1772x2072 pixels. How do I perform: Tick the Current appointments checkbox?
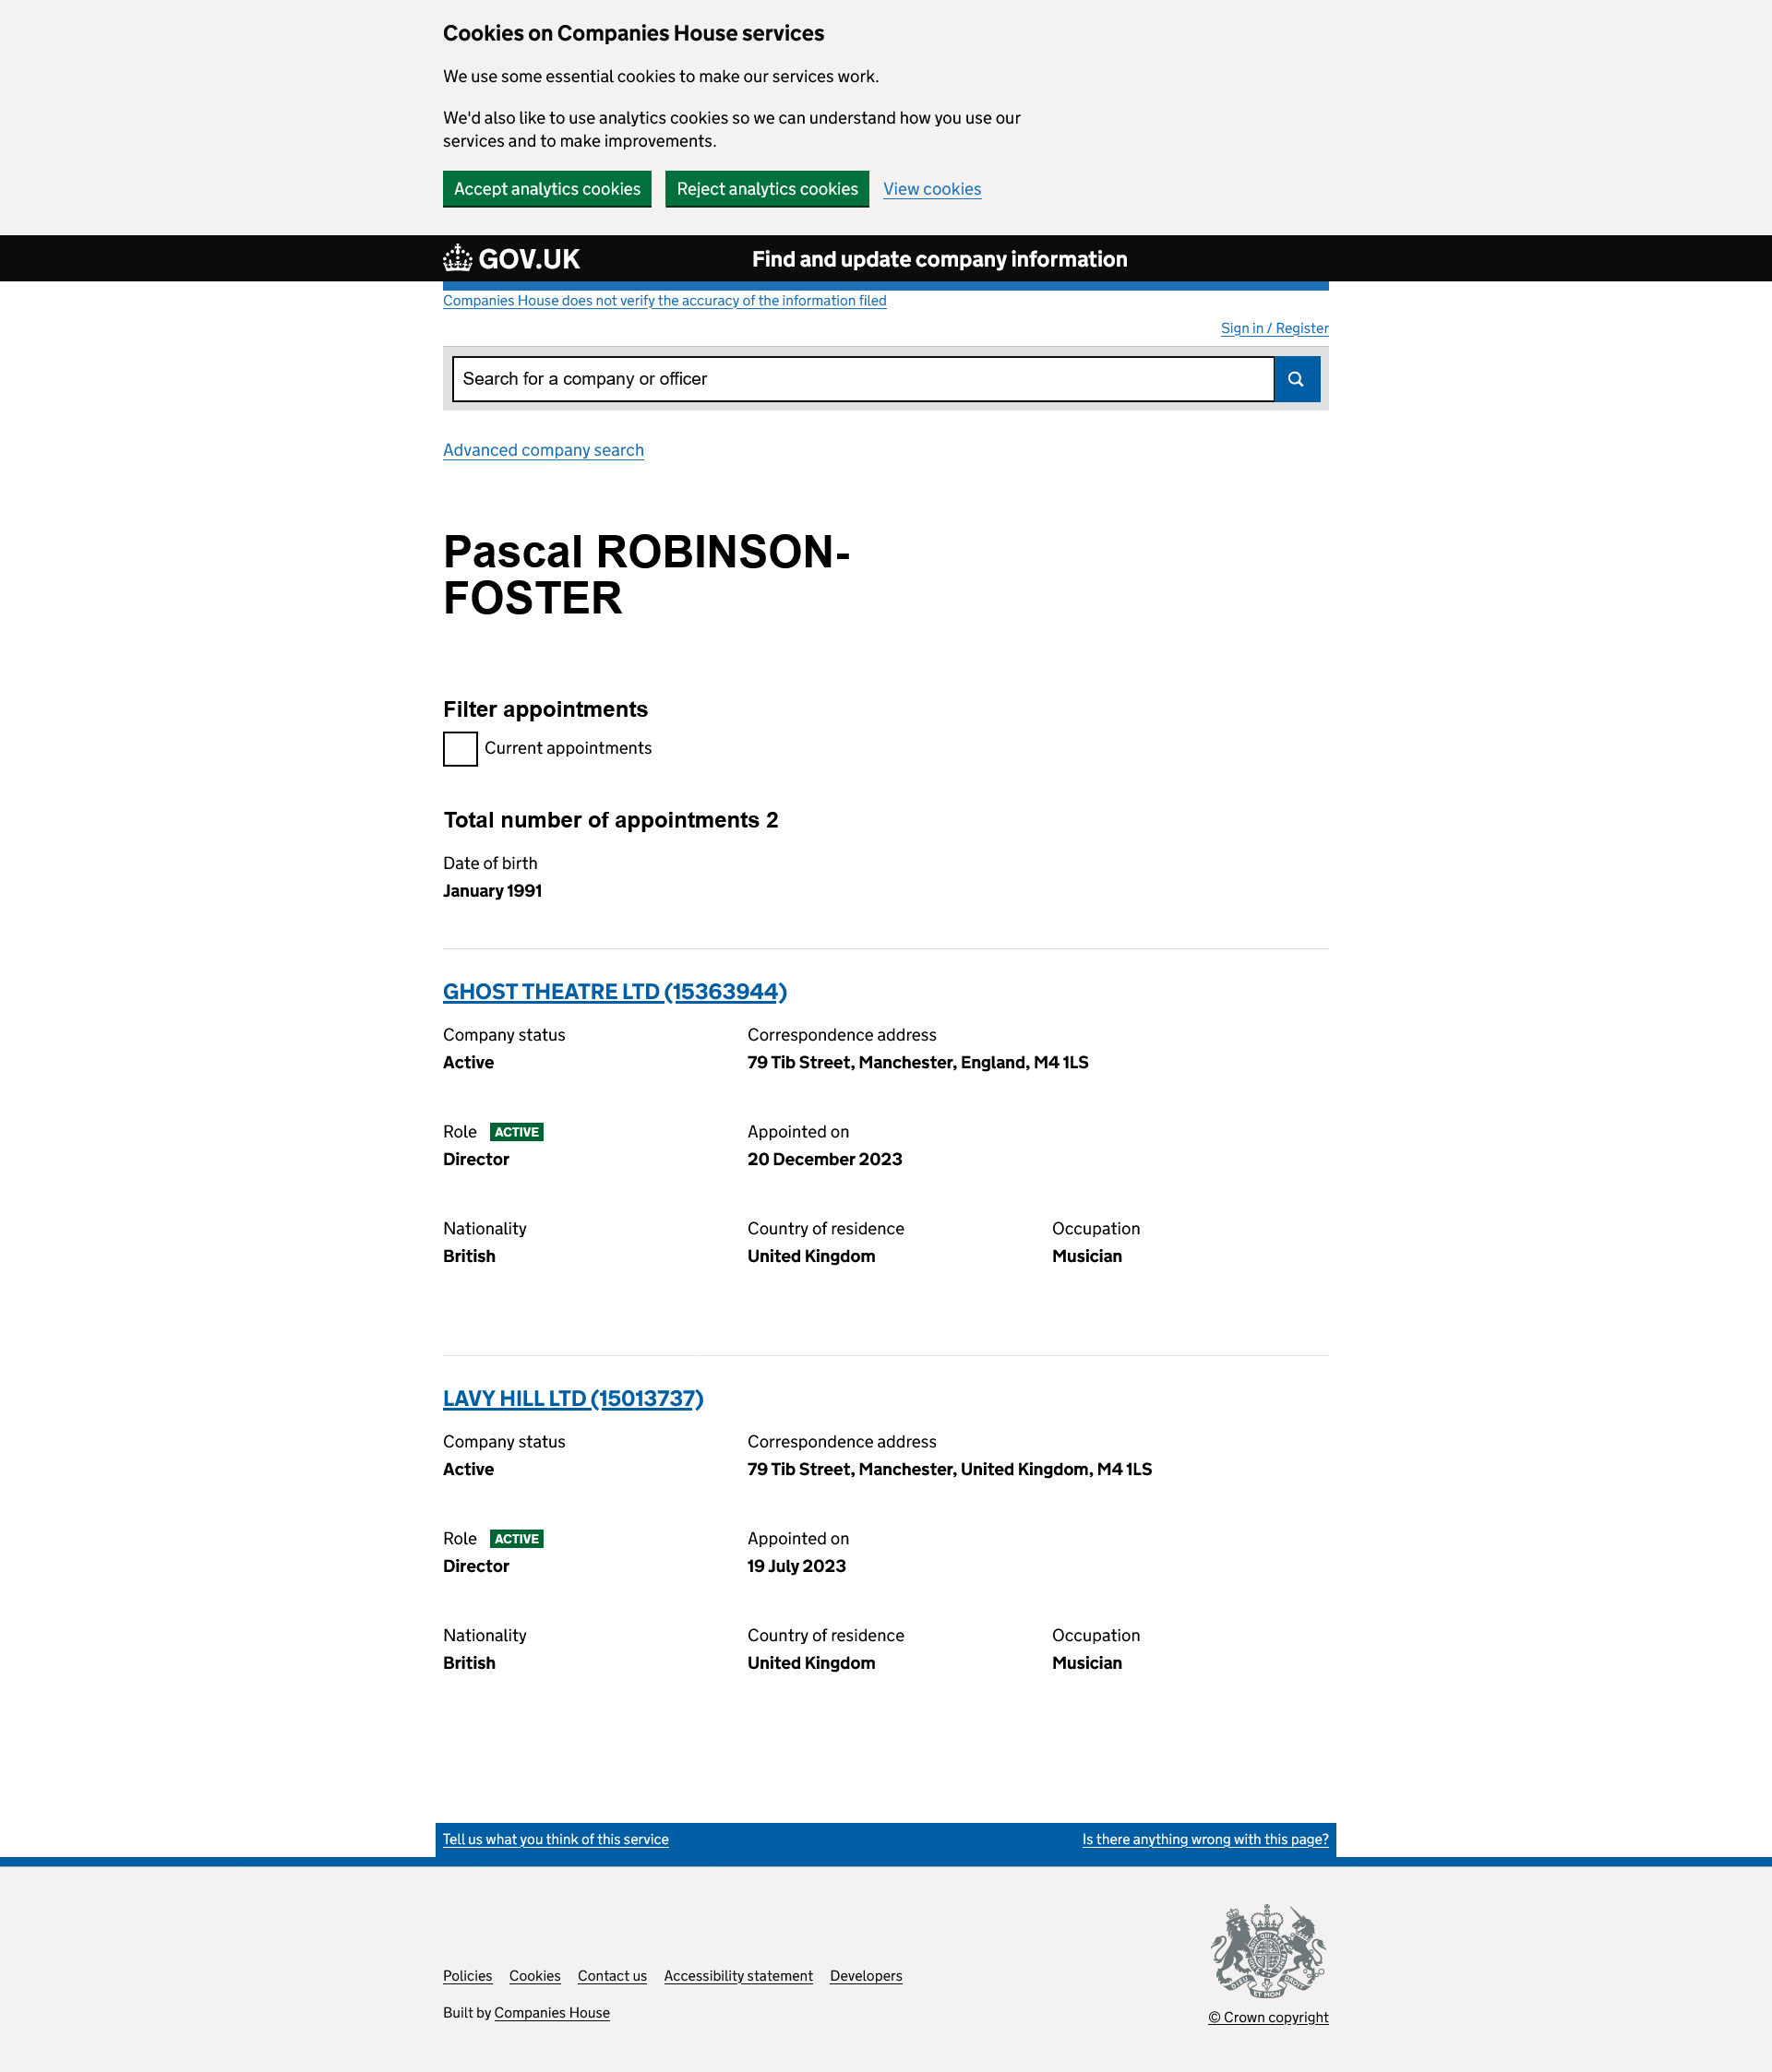[x=461, y=749]
